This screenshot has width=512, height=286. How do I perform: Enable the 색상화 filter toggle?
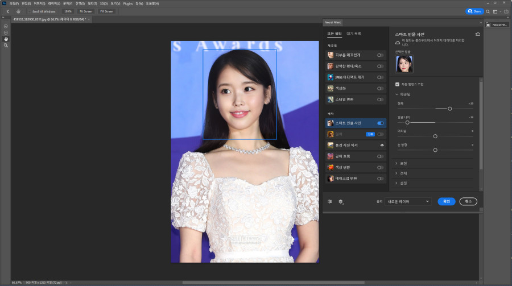click(x=381, y=89)
